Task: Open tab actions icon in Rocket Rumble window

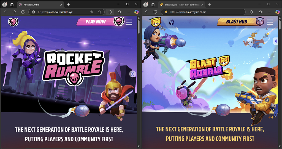Action: (x=12, y=5)
